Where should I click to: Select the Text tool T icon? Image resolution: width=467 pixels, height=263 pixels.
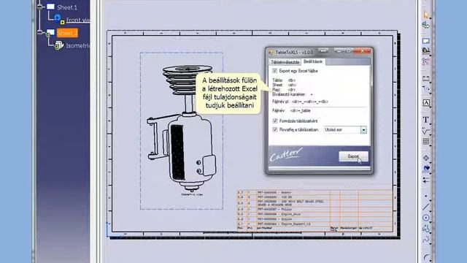tap(426, 120)
